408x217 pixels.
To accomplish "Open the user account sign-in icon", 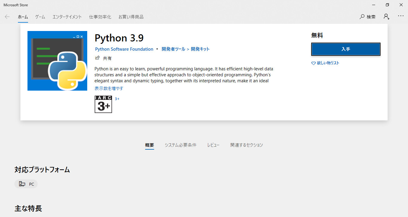I will [386, 17].
